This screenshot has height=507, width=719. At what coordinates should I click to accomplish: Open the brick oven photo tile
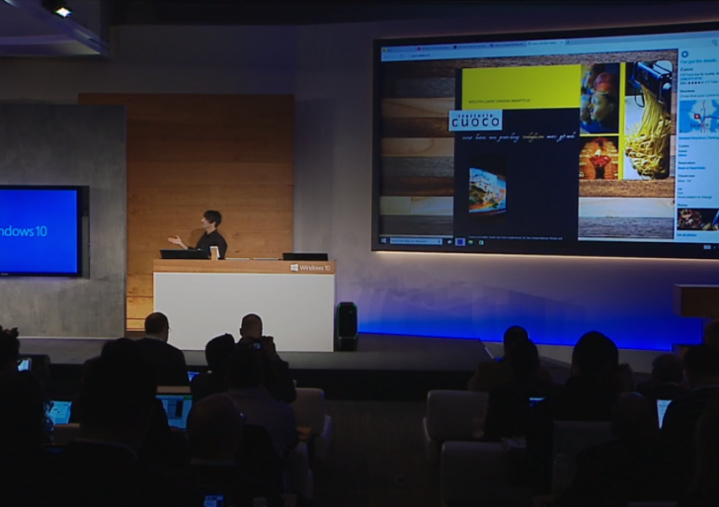coord(599,158)
